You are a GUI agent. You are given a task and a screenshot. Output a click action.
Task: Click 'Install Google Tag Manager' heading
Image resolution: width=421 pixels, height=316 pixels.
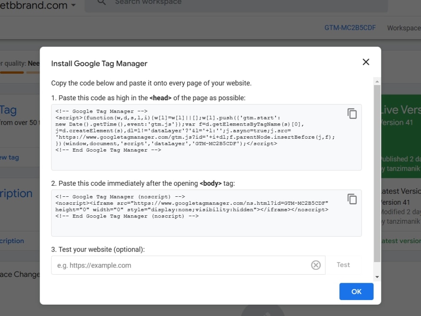(x=99, y=64)
